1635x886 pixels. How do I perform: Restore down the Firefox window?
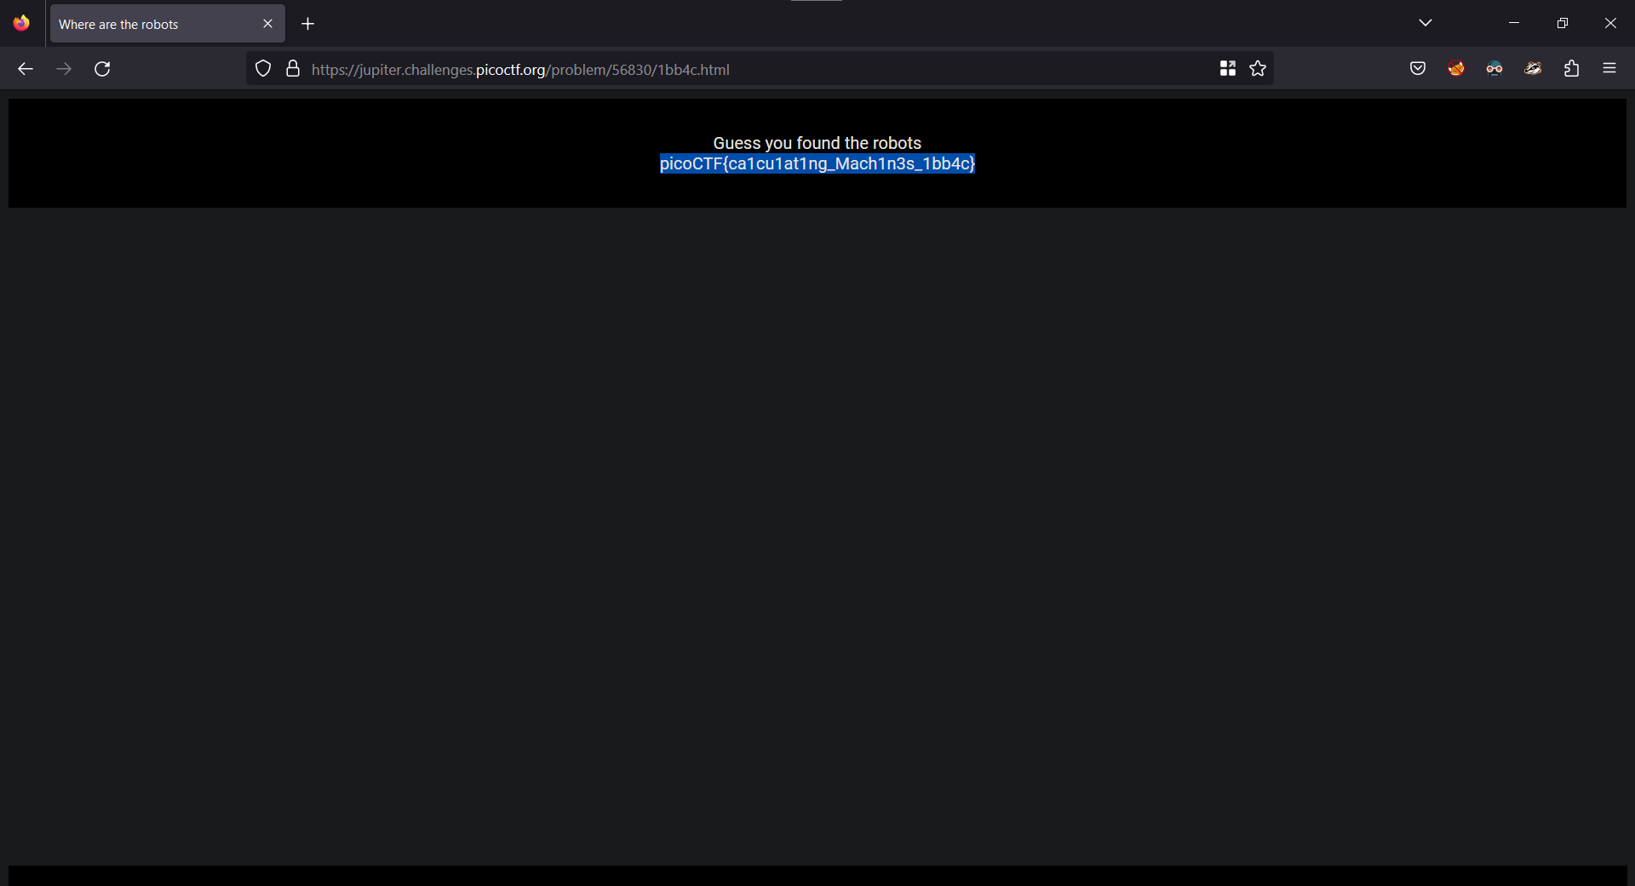[x=1562, y=23]
